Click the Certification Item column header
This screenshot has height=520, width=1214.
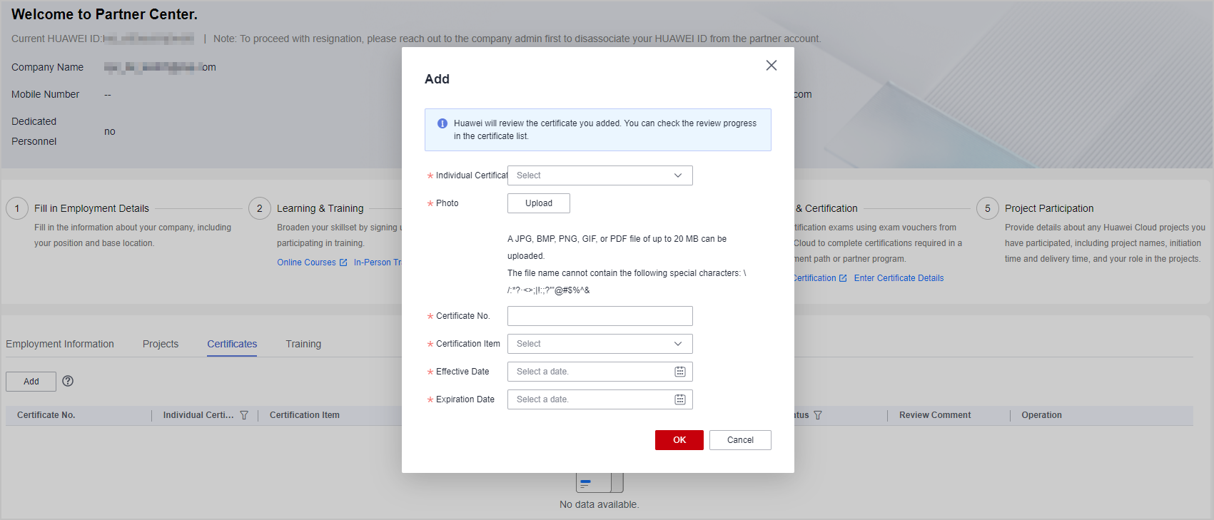tap(305, 415)
